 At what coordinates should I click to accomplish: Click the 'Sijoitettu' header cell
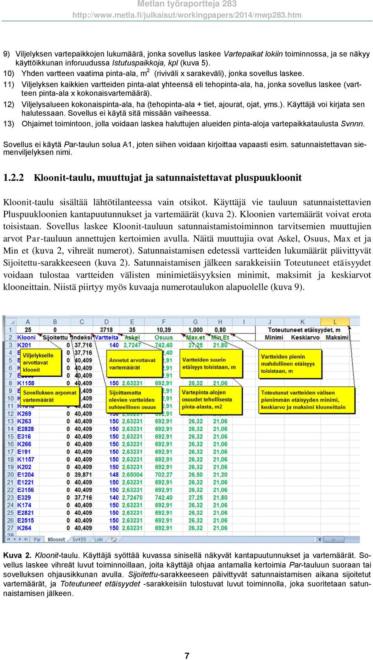pyautogui.click(x=55, y=337)
